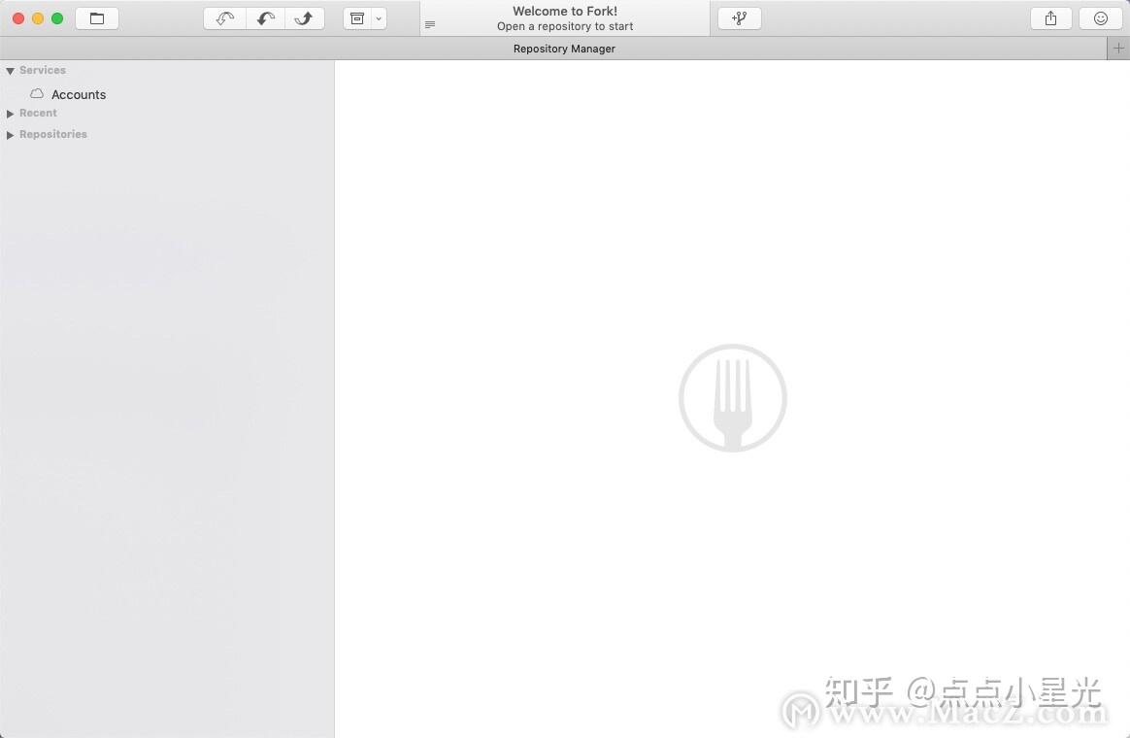Click the Welcome to Fork title text
1130x738 pixels.
pos(564,11)
